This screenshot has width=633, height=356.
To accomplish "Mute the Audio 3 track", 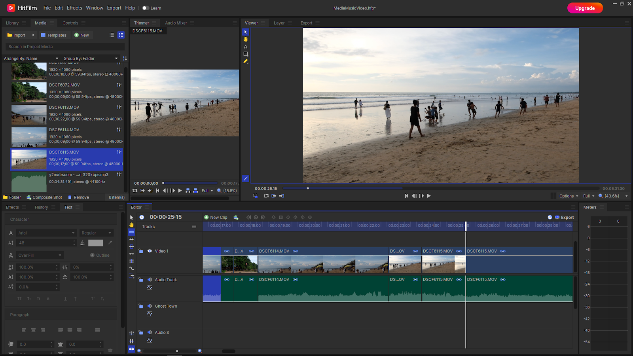I will tap(150, 333).
